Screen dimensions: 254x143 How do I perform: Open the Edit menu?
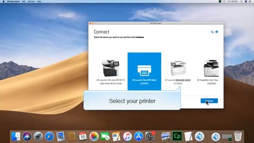tap(24, 2)
